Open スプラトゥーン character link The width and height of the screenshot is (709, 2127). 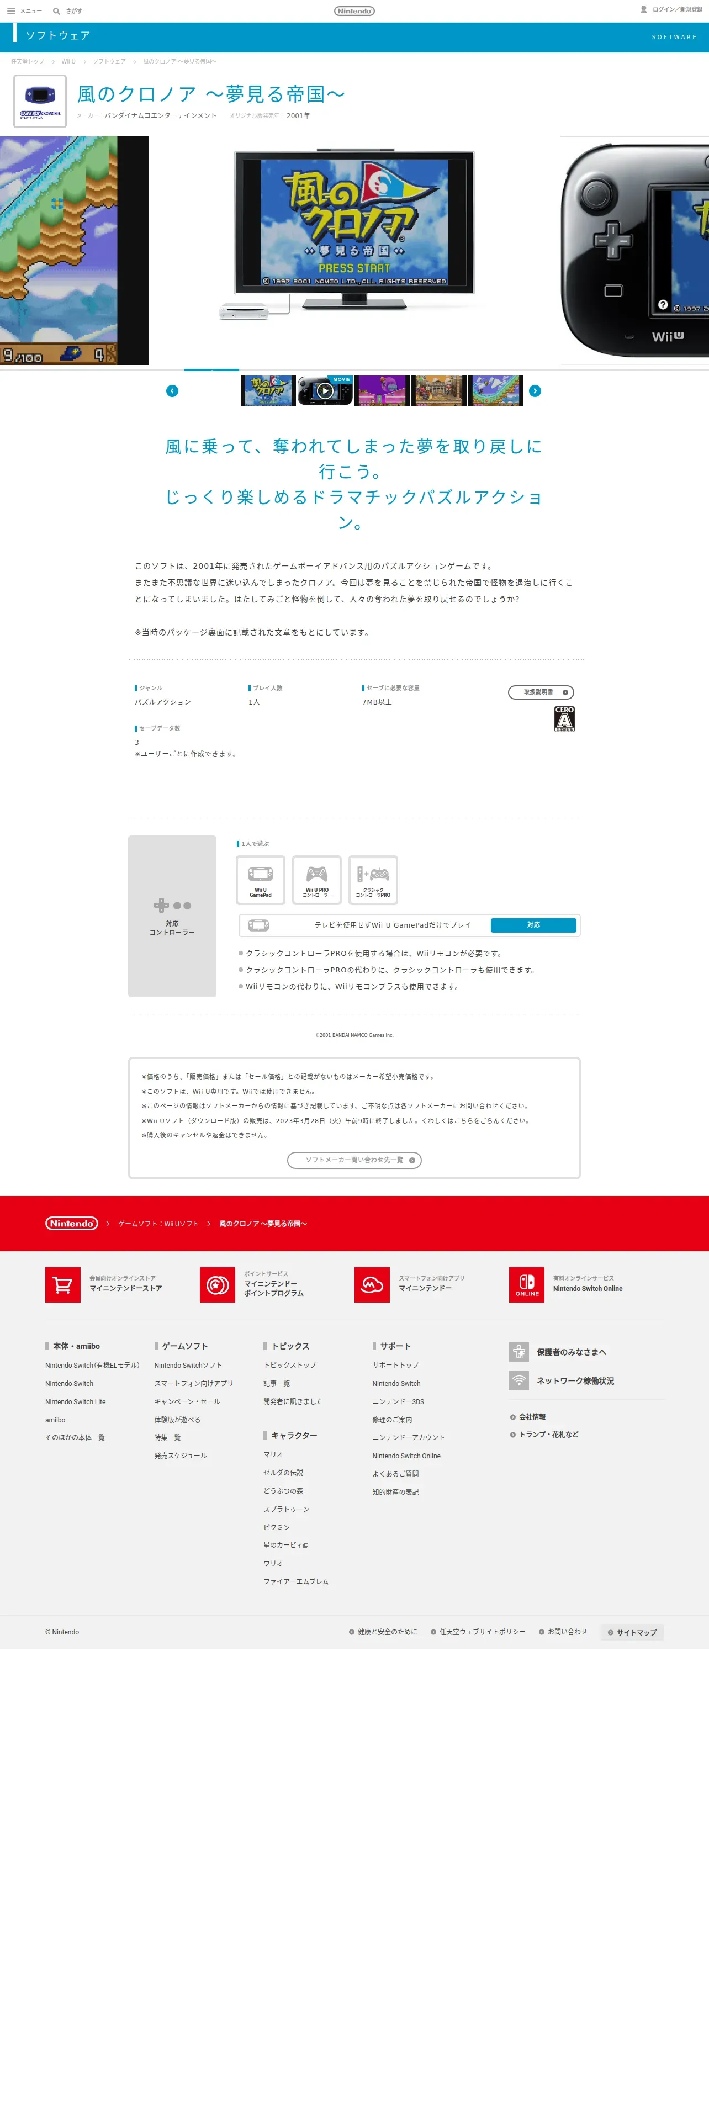pyautogui.click(x=287, y=1509)
